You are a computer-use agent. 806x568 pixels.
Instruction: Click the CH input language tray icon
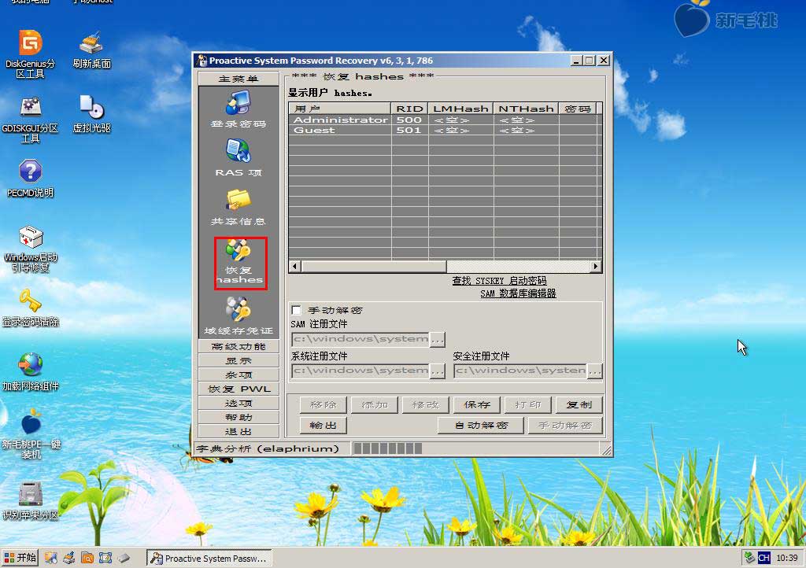tap(764, 558)
